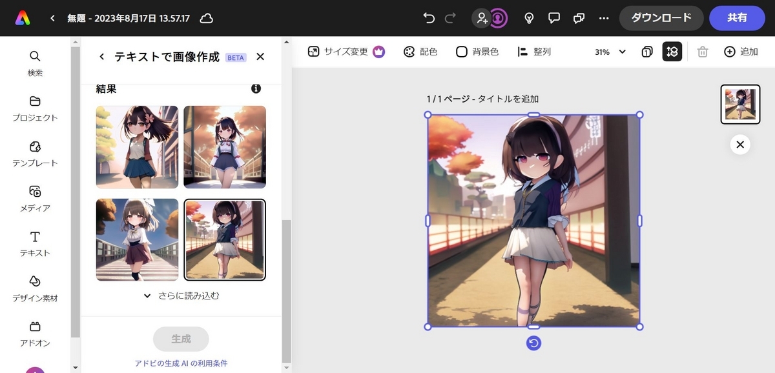Viewport: 775px width, 373px height.
Task: Click the 生成 generate button
Action: pyautogui.click(x=181, y=339)
